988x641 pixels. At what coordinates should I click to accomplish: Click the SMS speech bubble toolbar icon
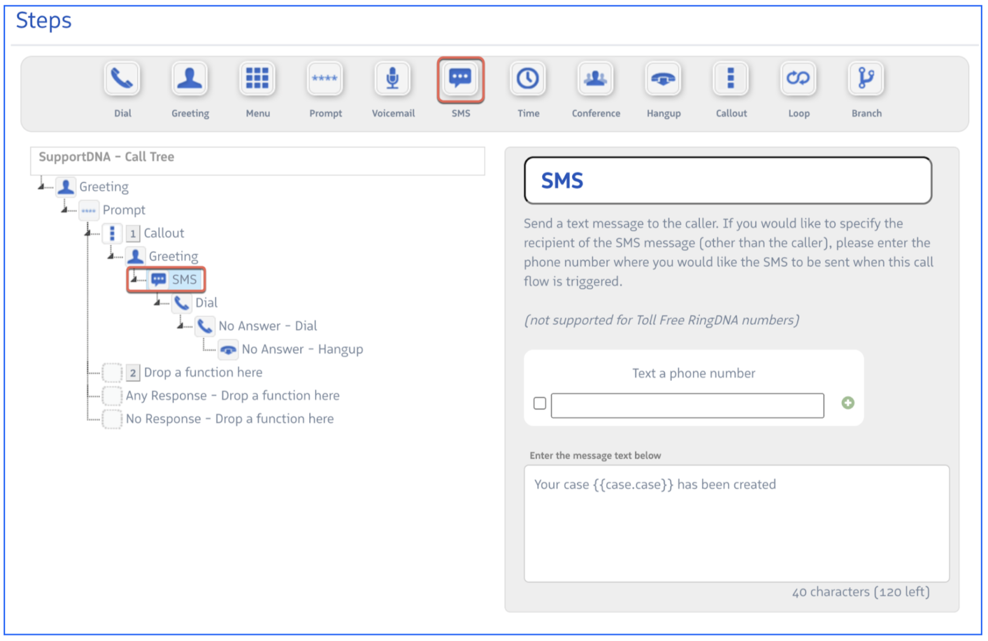pyautogui.click(x=460, y=79)
